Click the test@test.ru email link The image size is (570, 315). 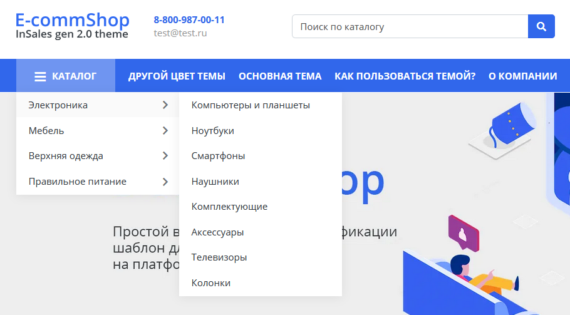pyautogui.click(x=180, y=33)
